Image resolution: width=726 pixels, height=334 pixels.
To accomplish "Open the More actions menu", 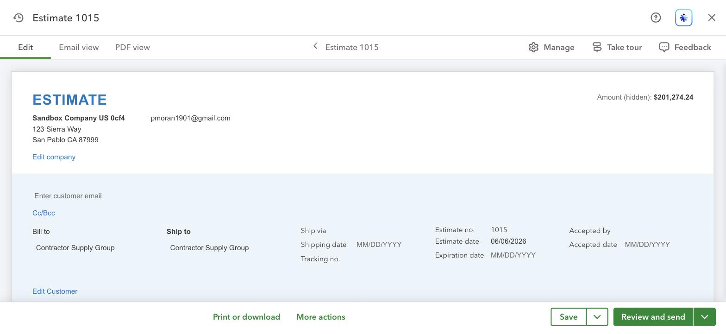I will [x=321, y=317].
